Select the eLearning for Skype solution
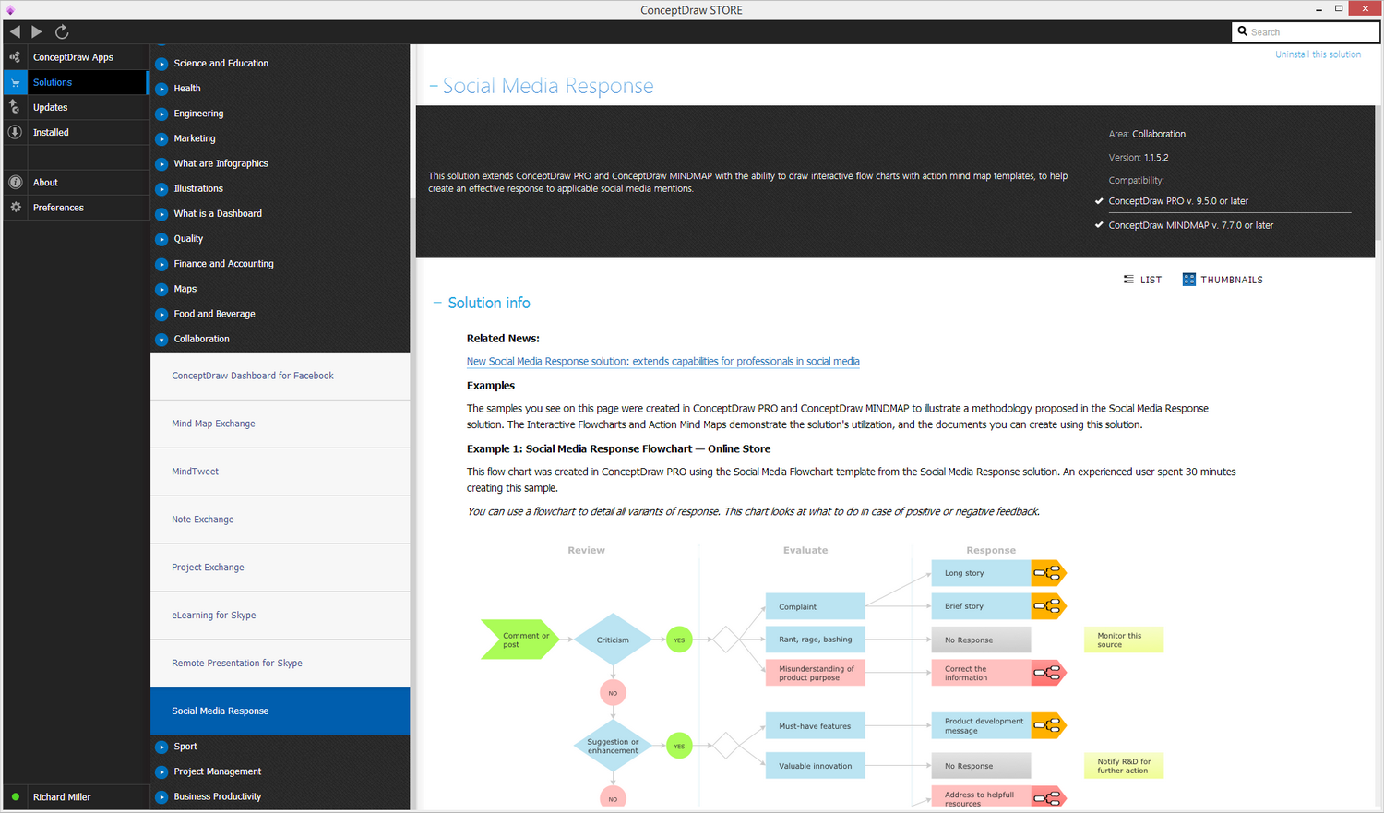 coord(280,616)
